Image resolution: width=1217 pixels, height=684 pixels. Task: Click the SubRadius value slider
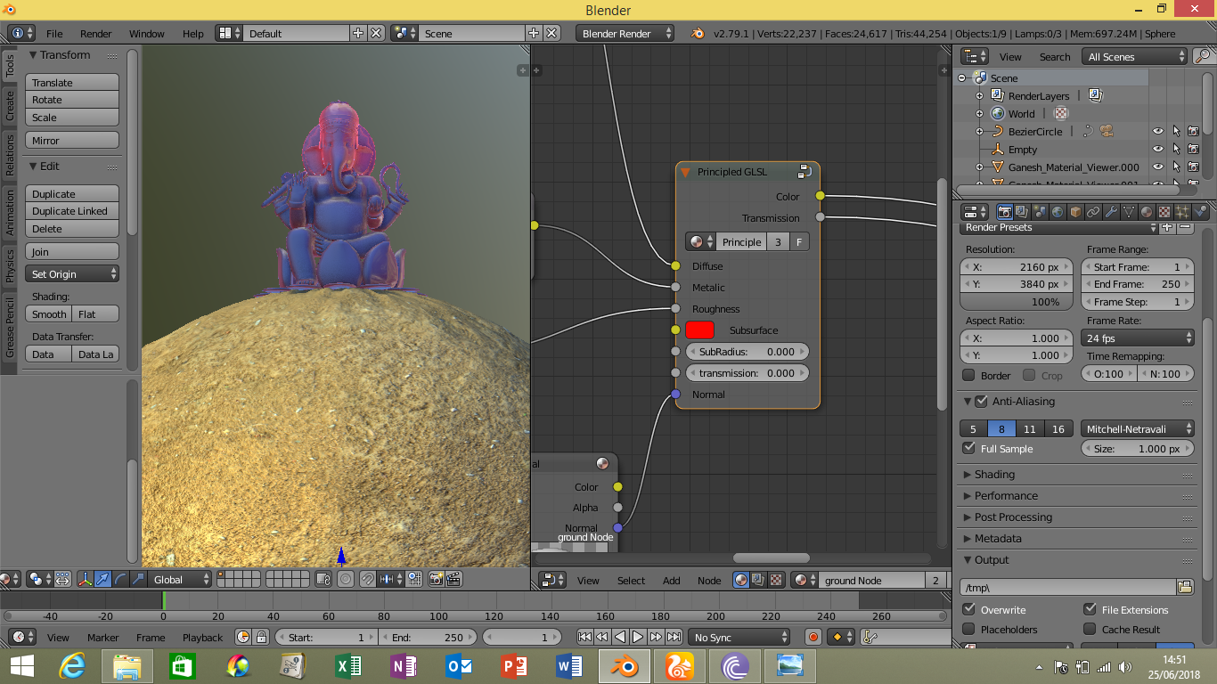point(747,352)
